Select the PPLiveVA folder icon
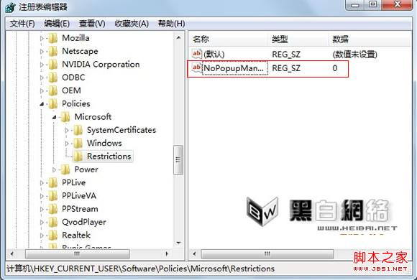 click(x=53, y=196)
